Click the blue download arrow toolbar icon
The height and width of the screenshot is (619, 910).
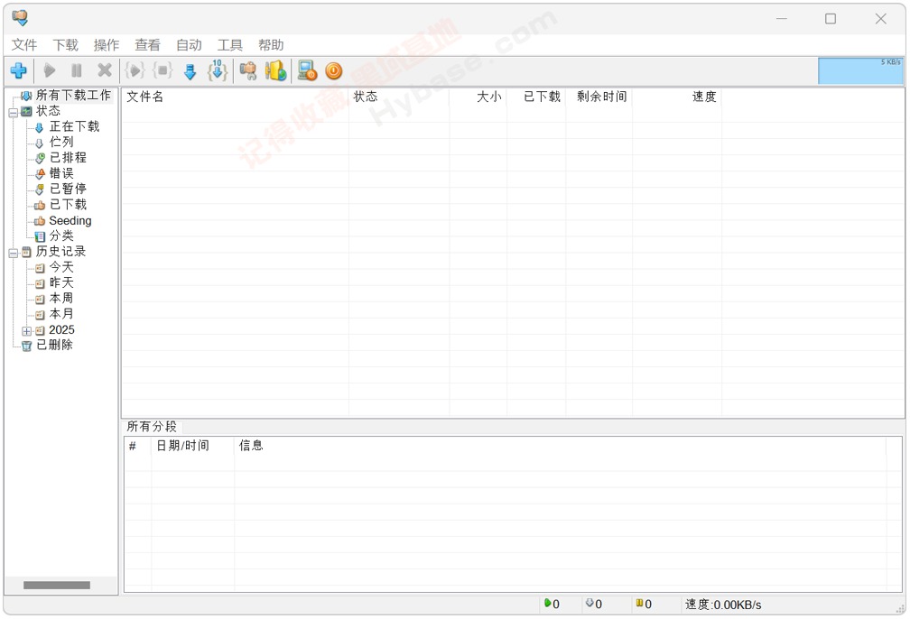[x=190, y=70]
